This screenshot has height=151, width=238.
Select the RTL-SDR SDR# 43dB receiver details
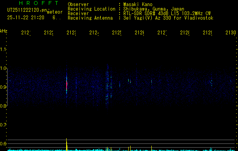click(x=167, y=14)
